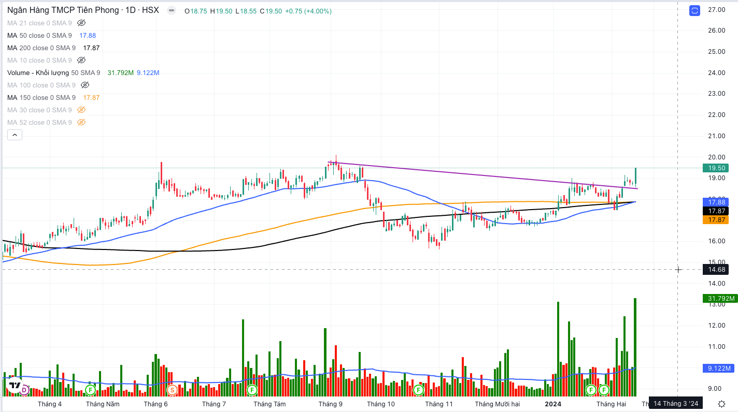The height and width of the screenshot is (412, 738).
Task: Click the Tháng Mười hai time axis label
Action: click(497, 404)
